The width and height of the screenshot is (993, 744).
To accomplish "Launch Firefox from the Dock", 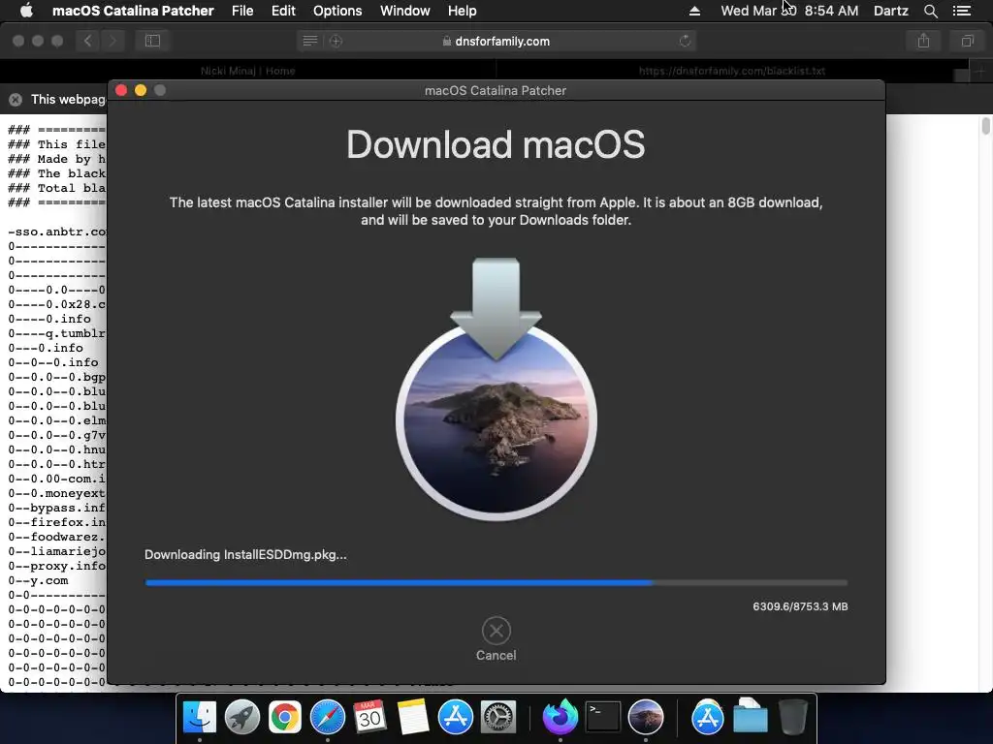I will click(x=560, y=718).
